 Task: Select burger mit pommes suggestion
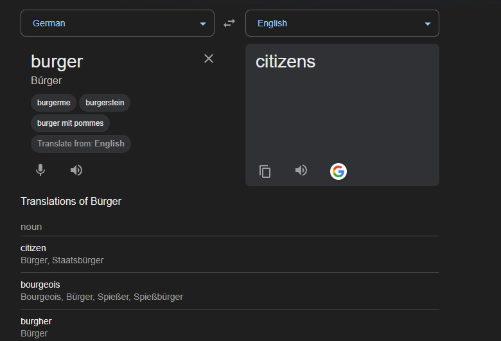70,123
